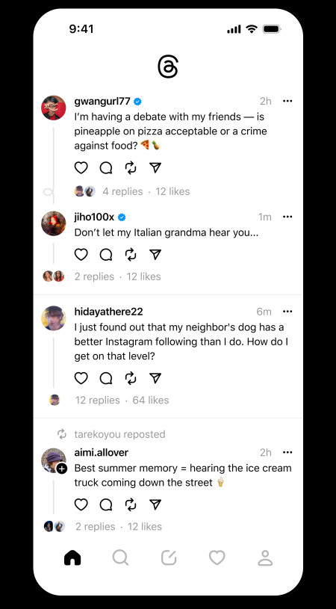Like gwangurl77's pineapple pizza post
The width and height of the screenshot is (336, 609).
81,168
